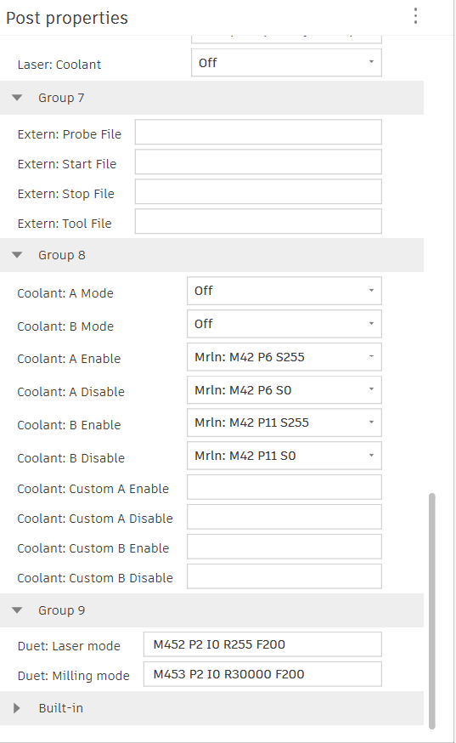Click the Coolant: Custom A Enable field
This screenshot has height=743, width=456.
tap(284, 487)
